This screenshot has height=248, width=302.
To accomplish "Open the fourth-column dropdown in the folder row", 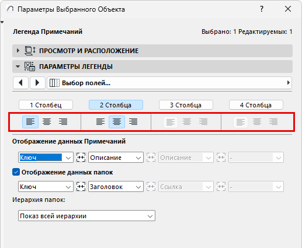I will point(256,187).
